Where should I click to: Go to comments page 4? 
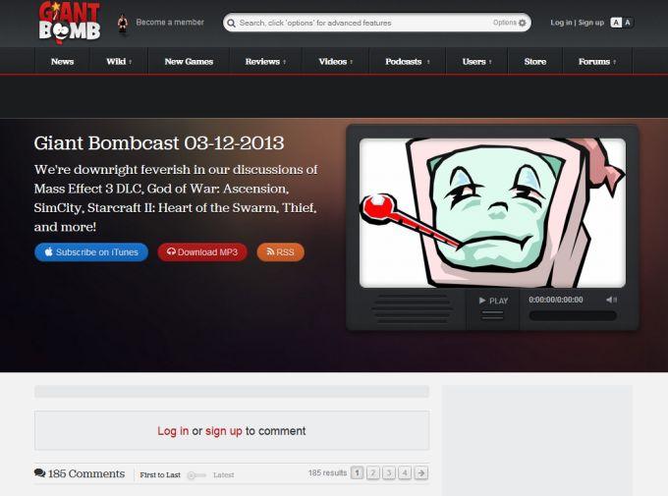coord(405,473)
